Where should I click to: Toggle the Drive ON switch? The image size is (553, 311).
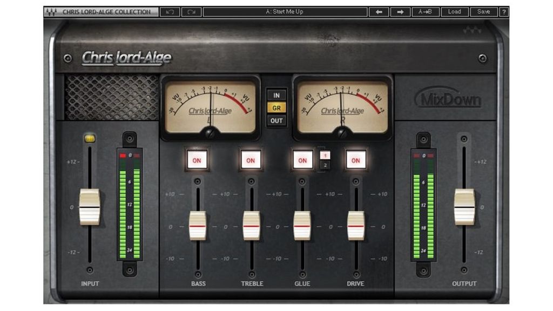point(355,160)
